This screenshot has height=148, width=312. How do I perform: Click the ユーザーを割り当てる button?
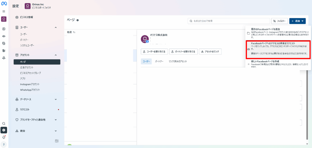coord(154,51)
